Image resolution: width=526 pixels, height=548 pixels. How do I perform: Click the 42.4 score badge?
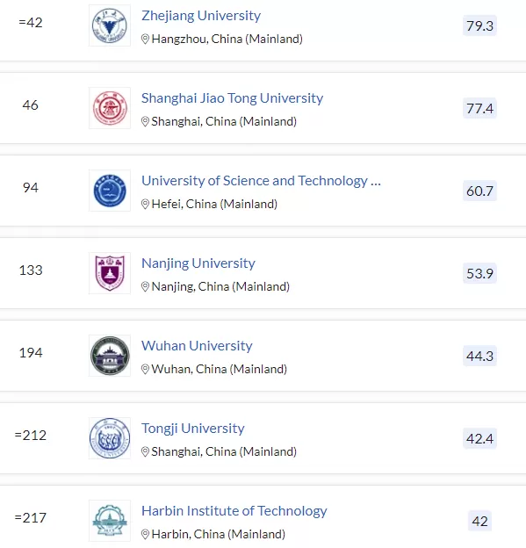[x=479, y=438]
